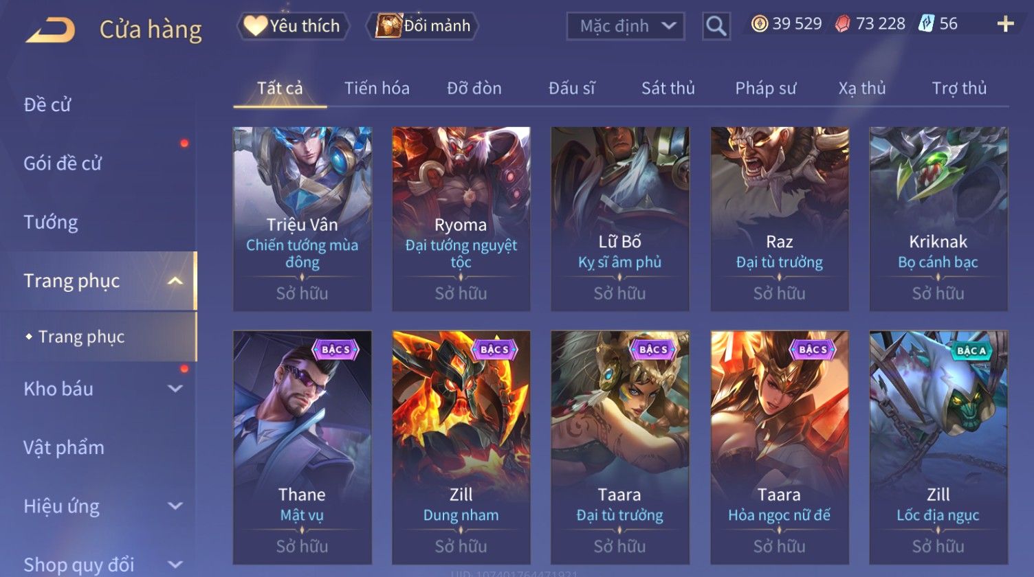The height and width of the screenshot is (577, 1034).
Task: Collapse the Trang phục sidebar section
Action: tap(175, 281)
